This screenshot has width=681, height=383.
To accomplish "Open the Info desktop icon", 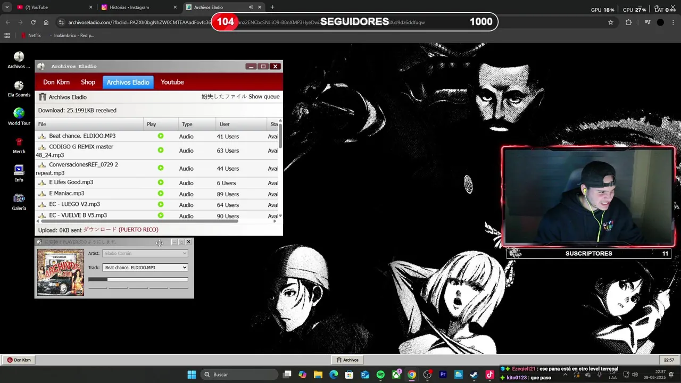I will click(19, 173).
